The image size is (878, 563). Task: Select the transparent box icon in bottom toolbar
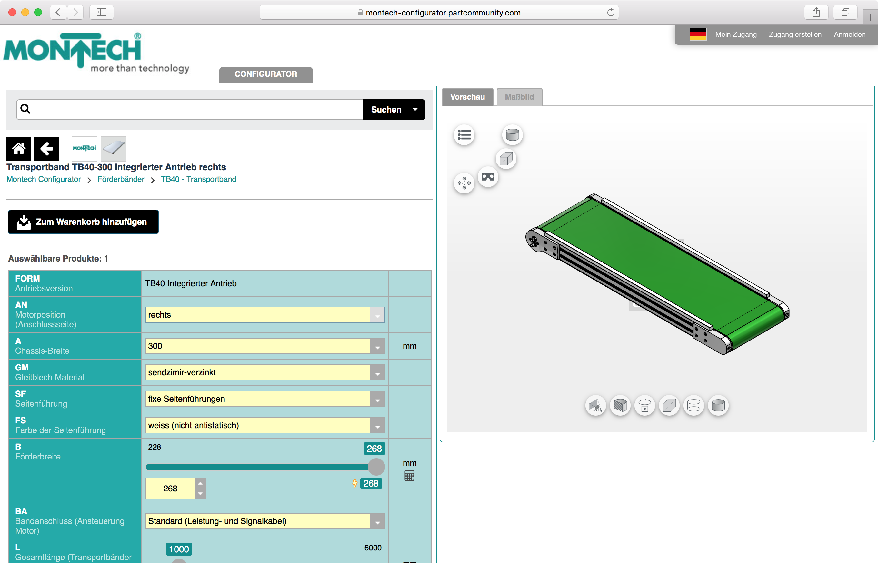(x=669, y=405)
